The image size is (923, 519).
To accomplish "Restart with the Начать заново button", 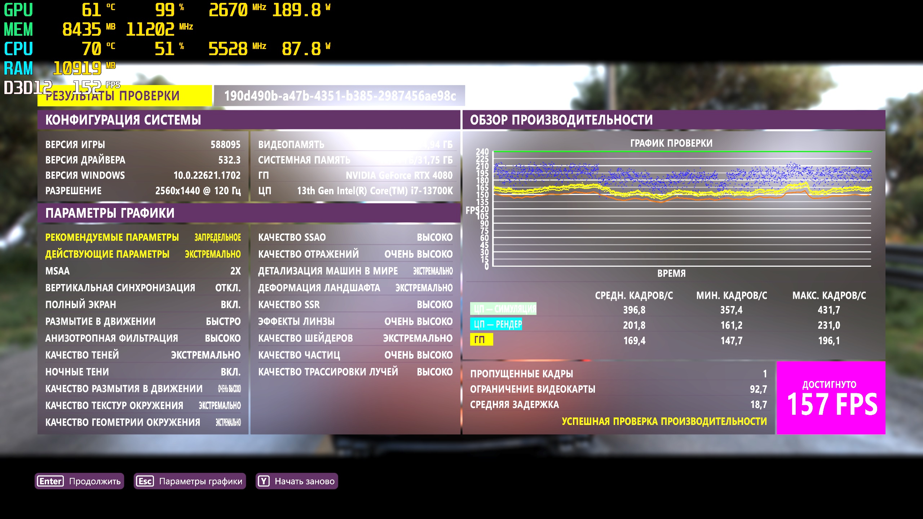I will pyautogui.click(x=304, y=481).
